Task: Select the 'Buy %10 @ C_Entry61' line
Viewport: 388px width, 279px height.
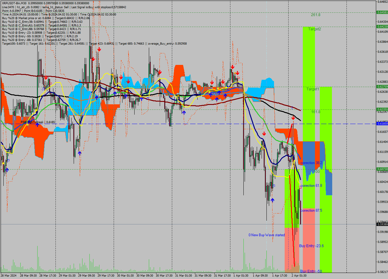Action: point(41,25)
